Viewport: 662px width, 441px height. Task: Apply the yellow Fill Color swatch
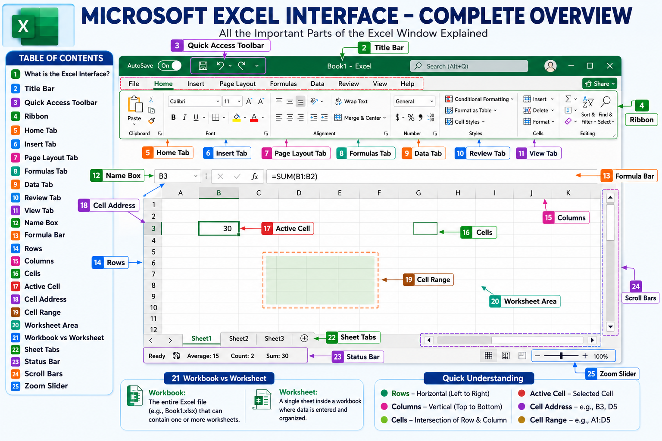pyautogui.click(x=237, y=118)
